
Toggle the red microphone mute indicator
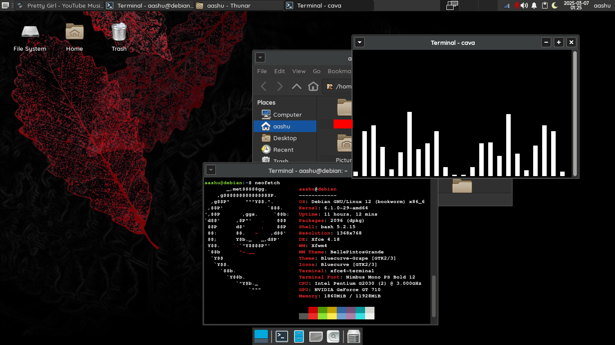[516, 5]
